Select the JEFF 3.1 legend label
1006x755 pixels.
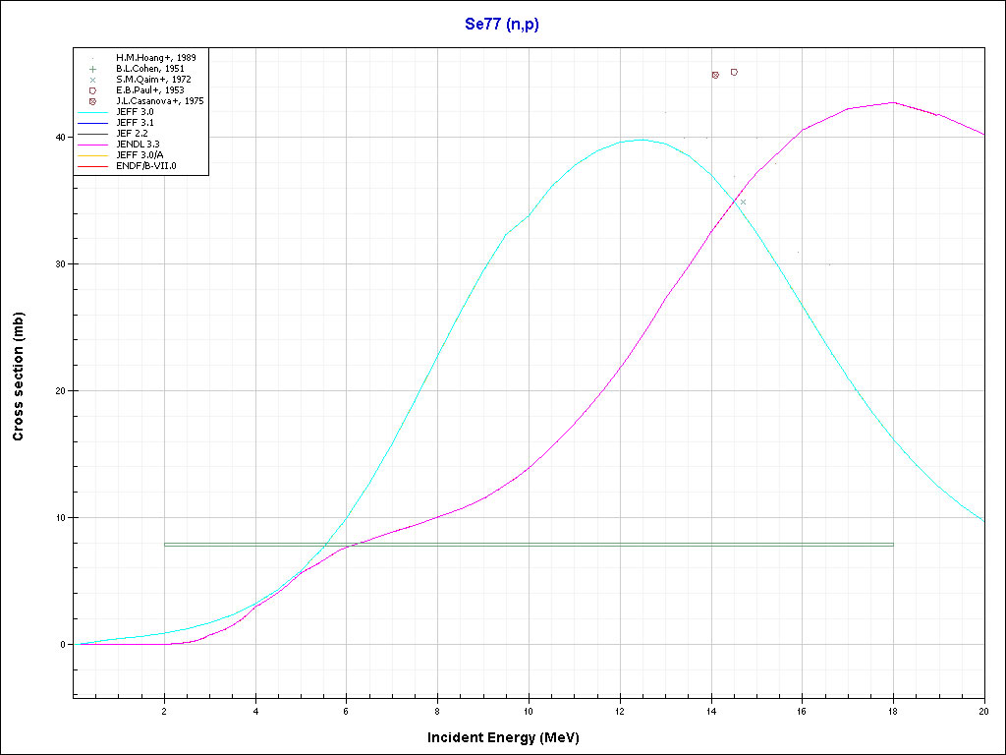(x=135, y=123)
